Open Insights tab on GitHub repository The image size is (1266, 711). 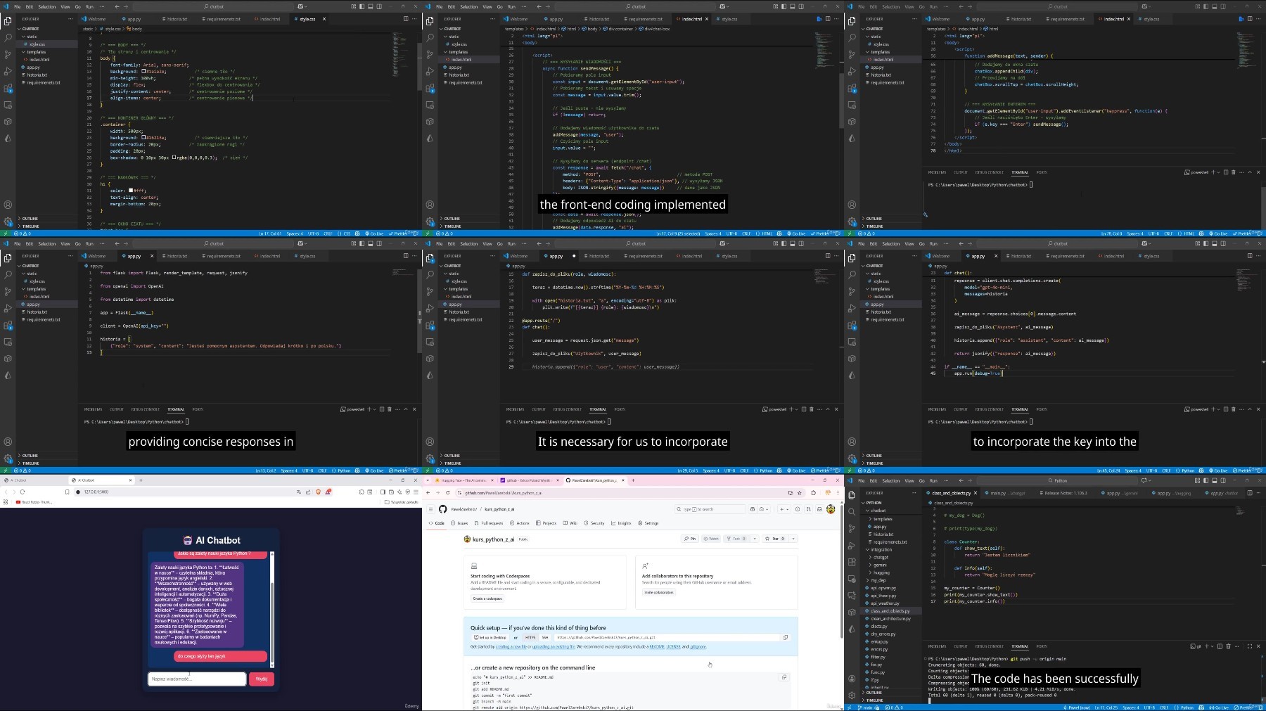pos(622,523)
